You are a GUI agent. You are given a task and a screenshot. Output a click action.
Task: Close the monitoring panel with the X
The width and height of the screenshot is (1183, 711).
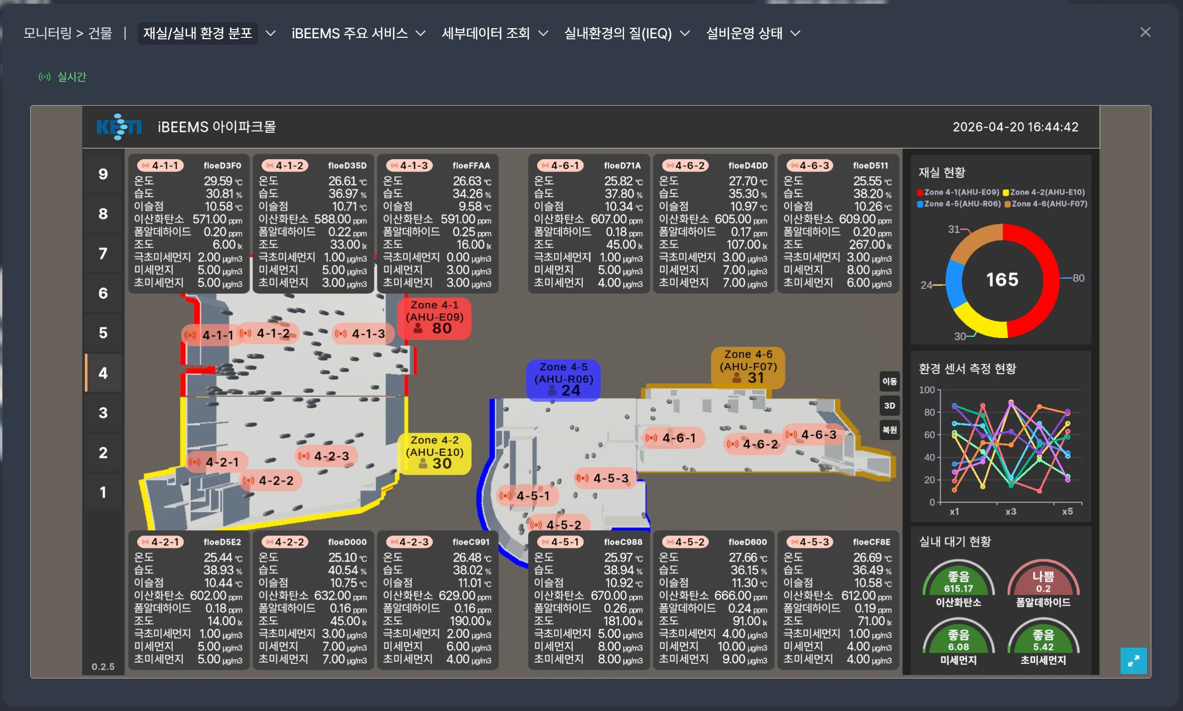tap(1145, 32)
